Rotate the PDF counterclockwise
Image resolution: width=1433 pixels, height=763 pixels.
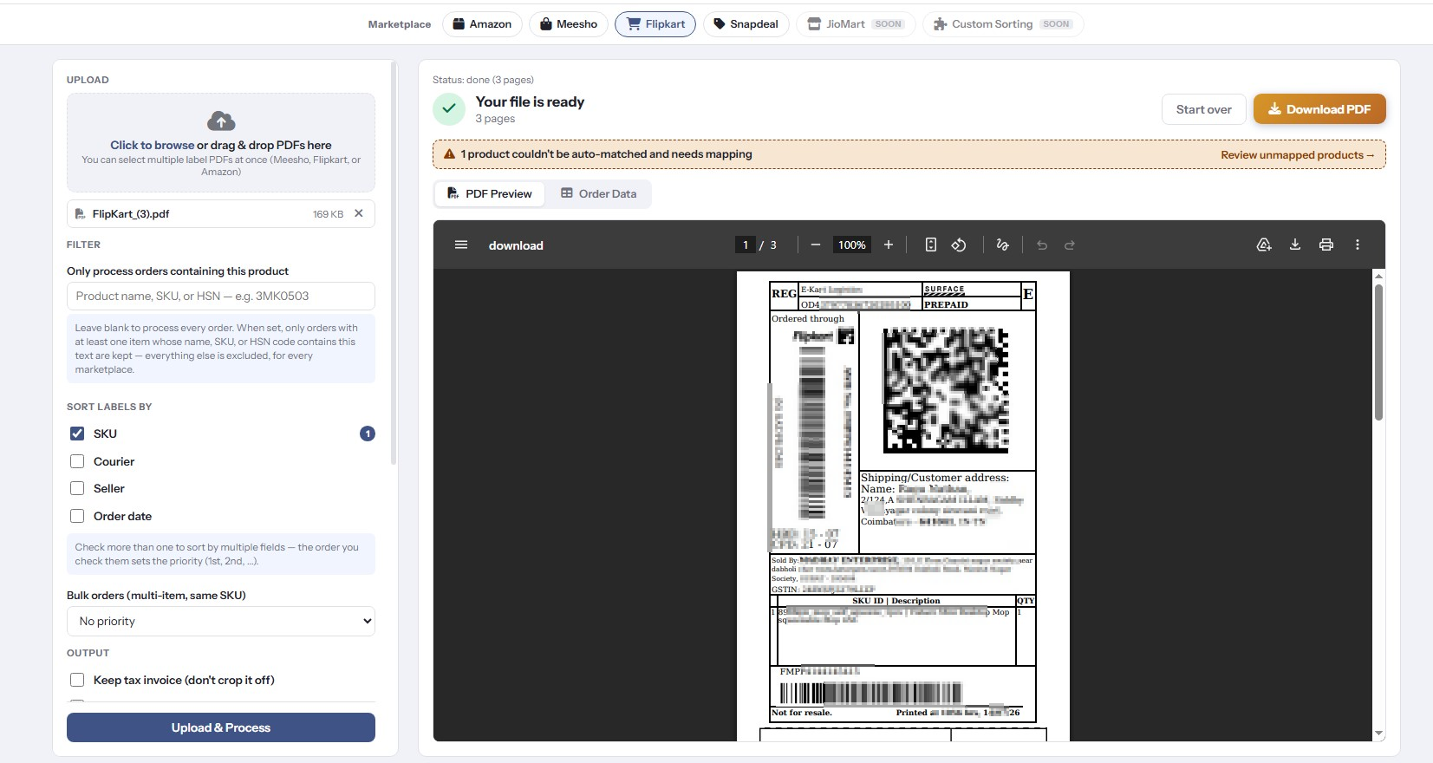959,245
